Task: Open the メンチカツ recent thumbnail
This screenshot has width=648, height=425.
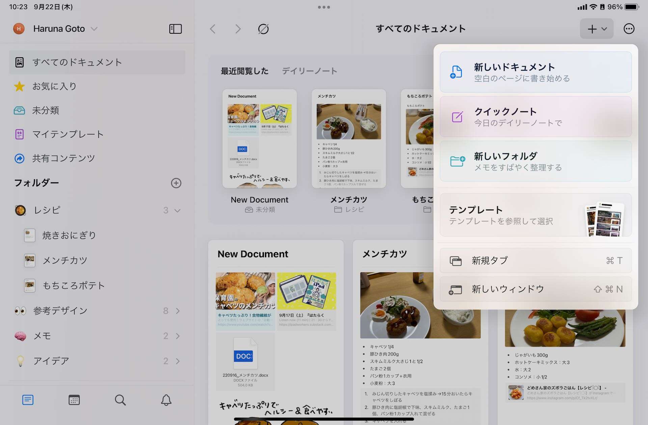Action: pos(349,139)
